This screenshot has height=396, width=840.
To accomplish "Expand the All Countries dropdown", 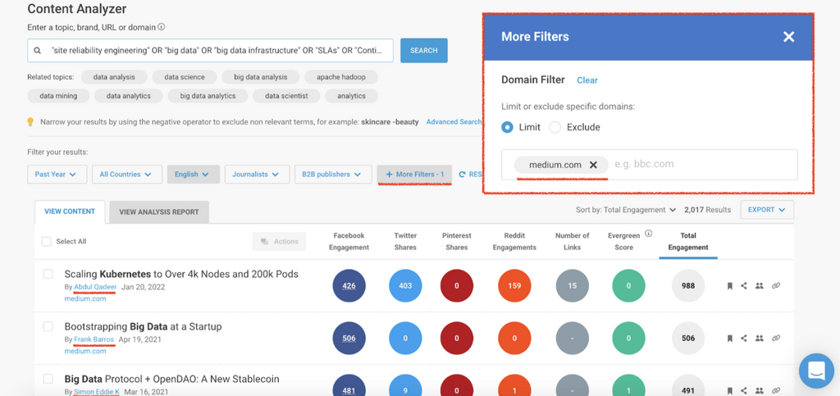I will click(126, 175).
